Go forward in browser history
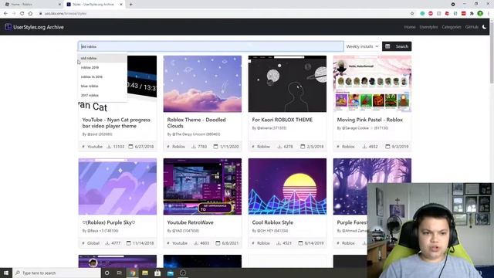The height and width of the screenshot is (278, 494). 14,14
